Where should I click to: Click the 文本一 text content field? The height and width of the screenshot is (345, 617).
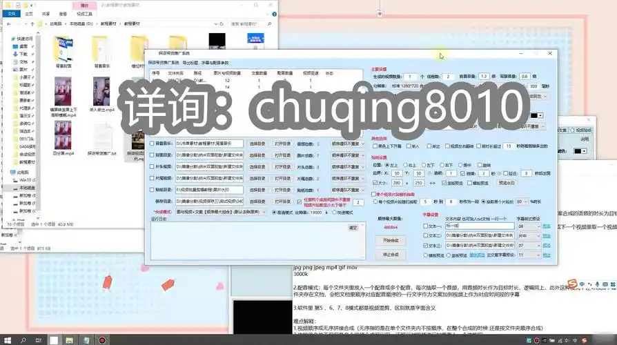tap(480, 226)
